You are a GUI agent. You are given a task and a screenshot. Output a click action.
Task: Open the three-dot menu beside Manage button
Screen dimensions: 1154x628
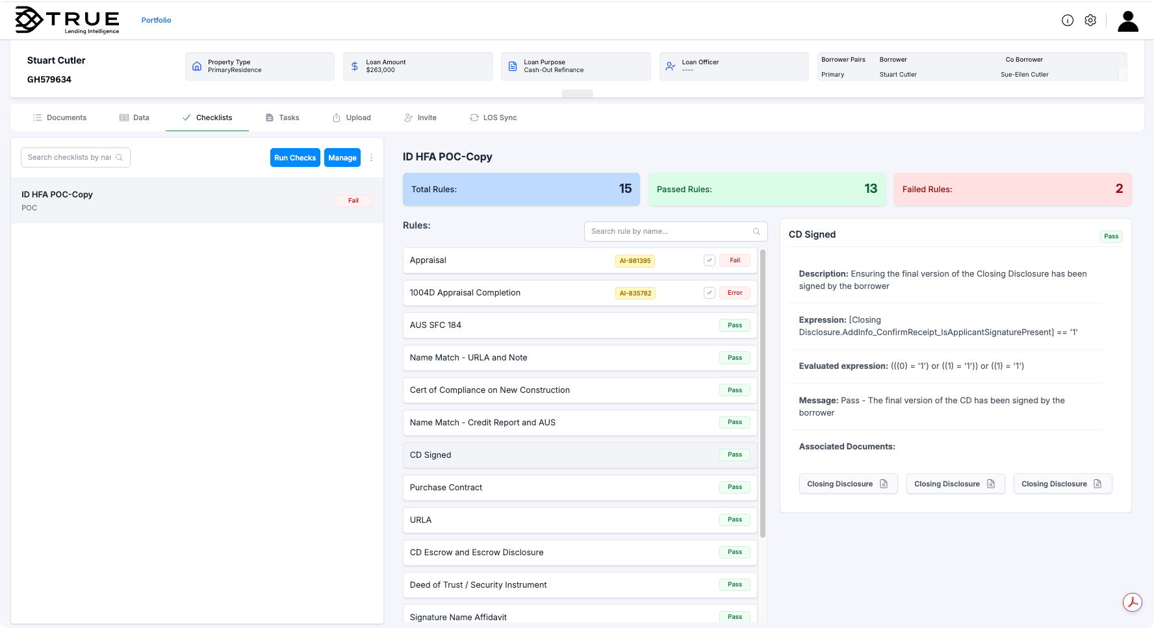point(371,157)
